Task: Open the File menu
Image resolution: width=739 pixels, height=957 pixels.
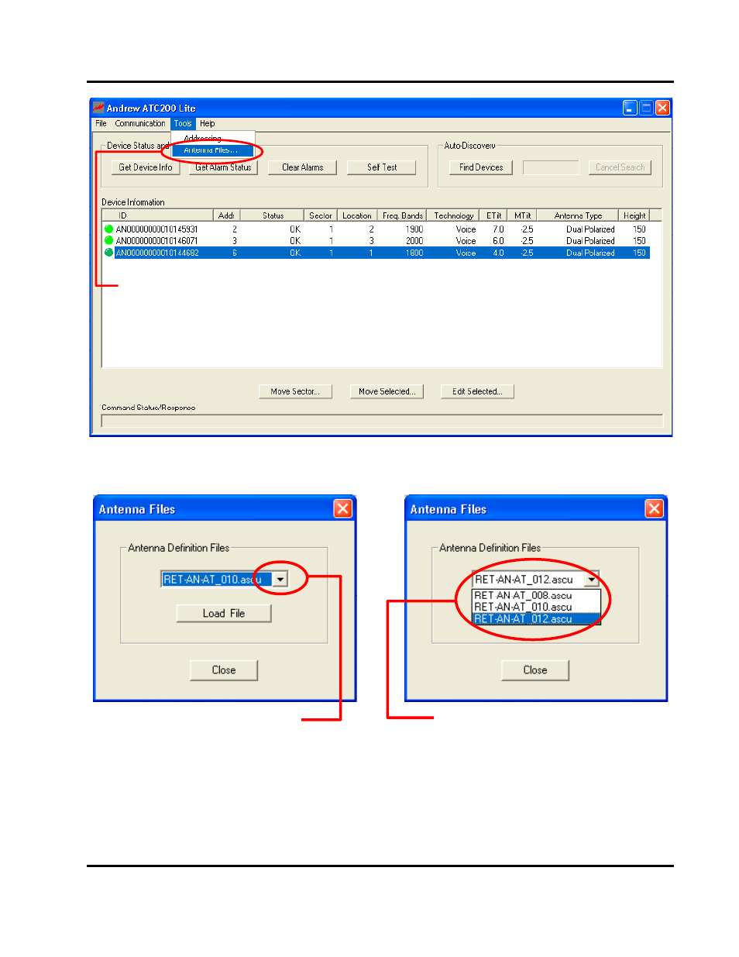Action: pyautogui.click(x=101, y=123)
